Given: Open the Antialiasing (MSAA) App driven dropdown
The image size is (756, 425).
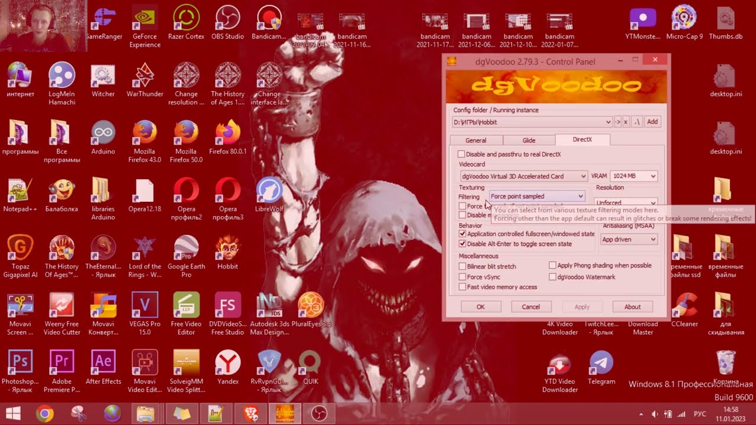Looking at the screenshot, I should pyautogui.click(x=629, y=240).
